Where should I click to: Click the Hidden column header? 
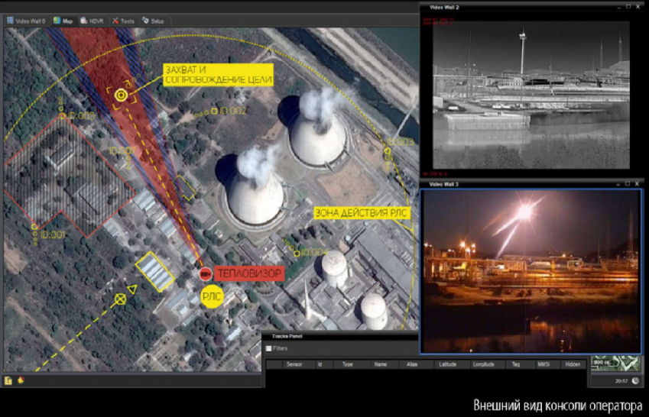(x=572, y=365)
